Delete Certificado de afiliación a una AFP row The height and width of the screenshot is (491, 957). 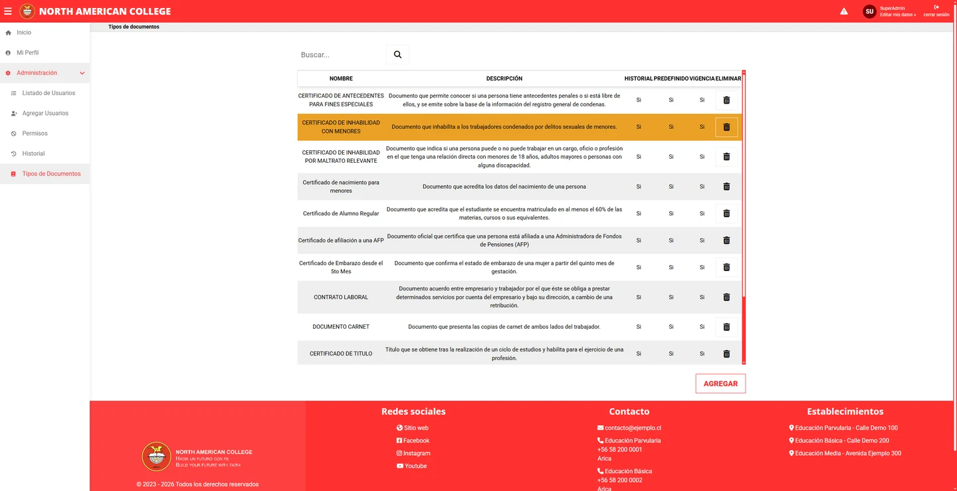[726, 241]
